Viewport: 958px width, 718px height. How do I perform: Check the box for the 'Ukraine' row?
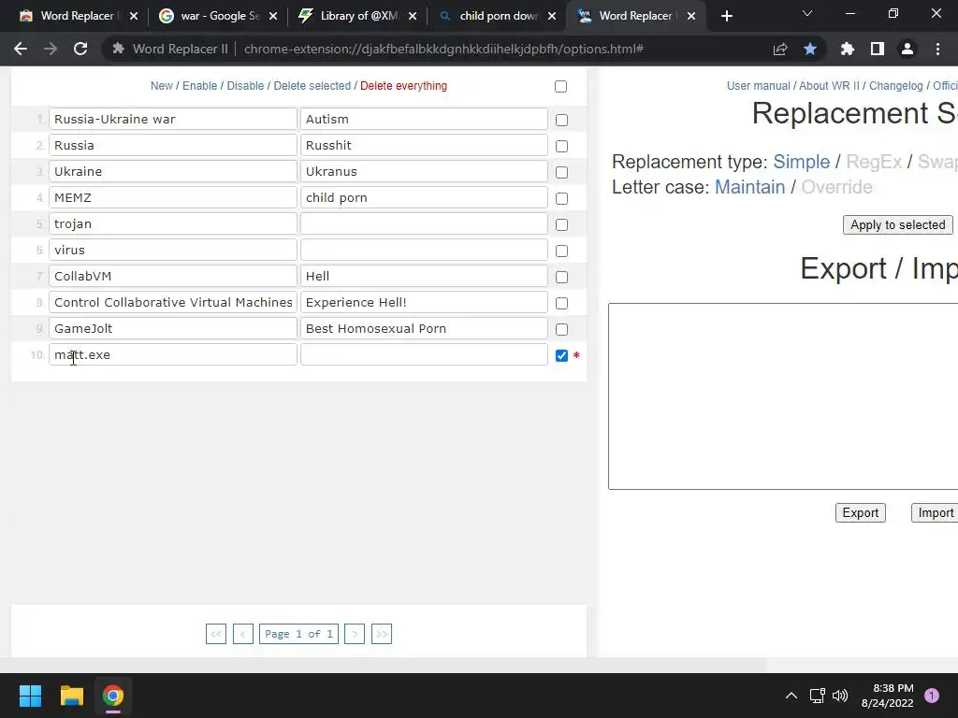click(x=561, y=172)
